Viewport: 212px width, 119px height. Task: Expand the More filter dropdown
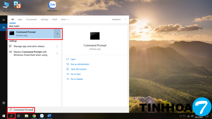(x=65, y=20)
